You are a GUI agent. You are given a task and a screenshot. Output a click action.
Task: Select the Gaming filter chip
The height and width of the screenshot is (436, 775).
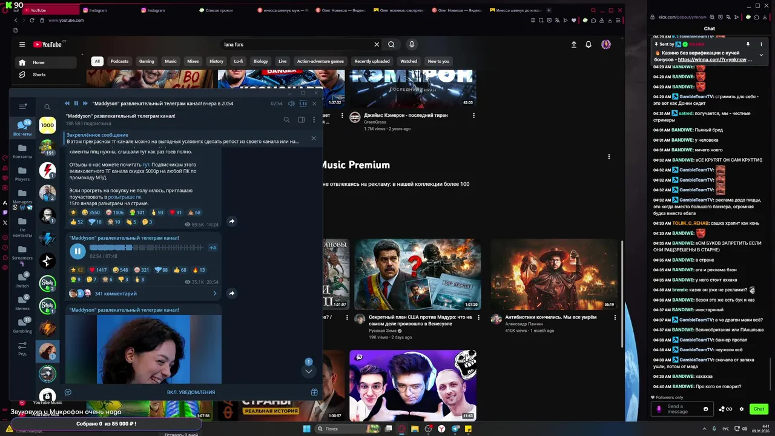pyautogui.click(x=147, y=61)
